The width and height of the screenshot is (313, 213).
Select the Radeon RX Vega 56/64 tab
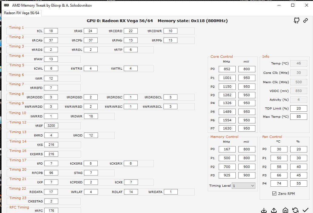point(22,13)
